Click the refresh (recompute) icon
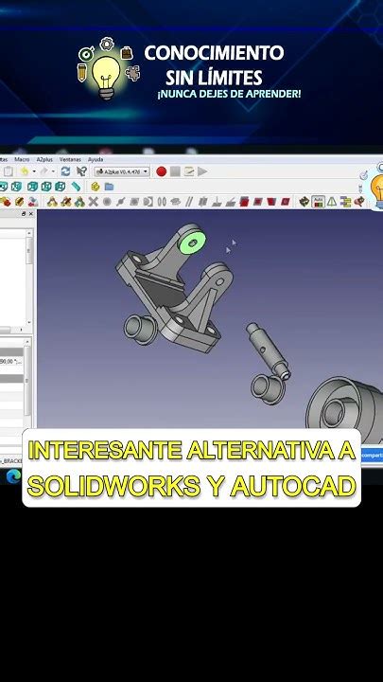This screenshot has height=682, width=383. (65, 171)
